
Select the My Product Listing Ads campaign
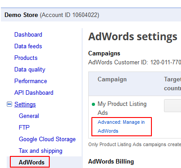click(x=122, y=108)
